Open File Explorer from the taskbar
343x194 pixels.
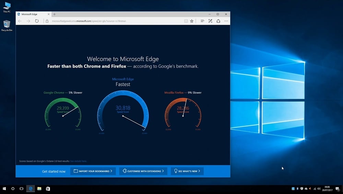(39, 189)
